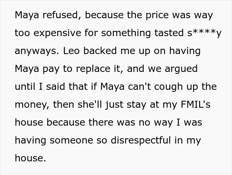Click the final word "house."

click(30, 158)
